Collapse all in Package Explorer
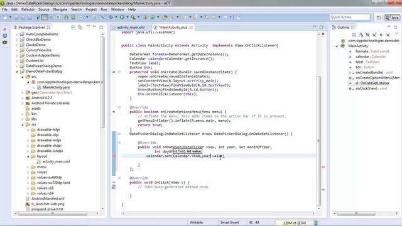This screenshot has width=402, height=226. pos(73,27)
